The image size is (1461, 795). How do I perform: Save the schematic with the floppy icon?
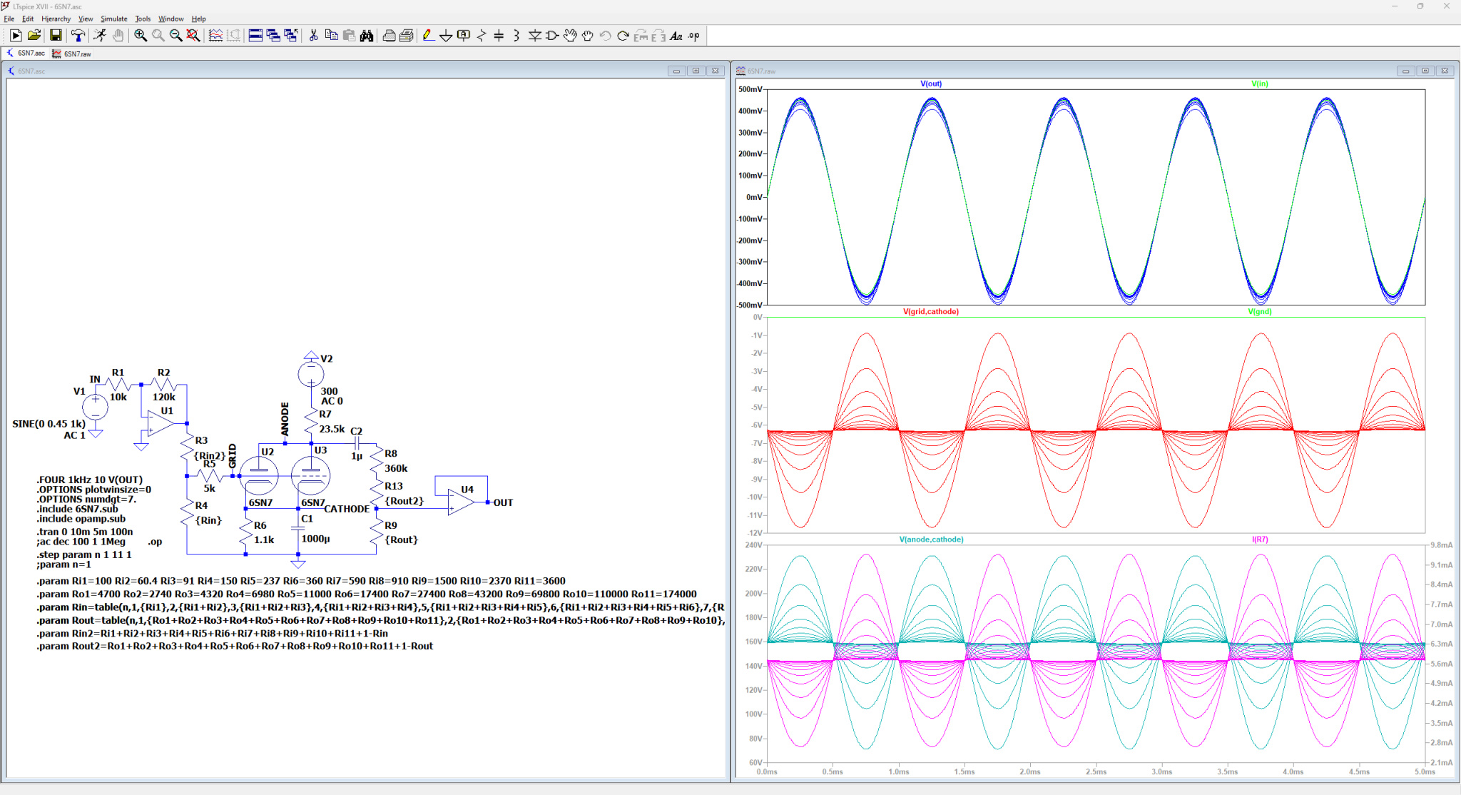[x=56, y=36]
